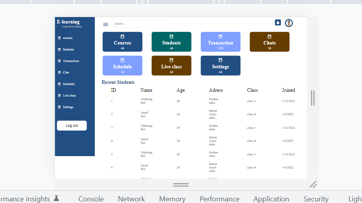The height and width of the screenshot is (203, 362).
Task: Switch to the Network devtools tab
Action: click(131, 199)
